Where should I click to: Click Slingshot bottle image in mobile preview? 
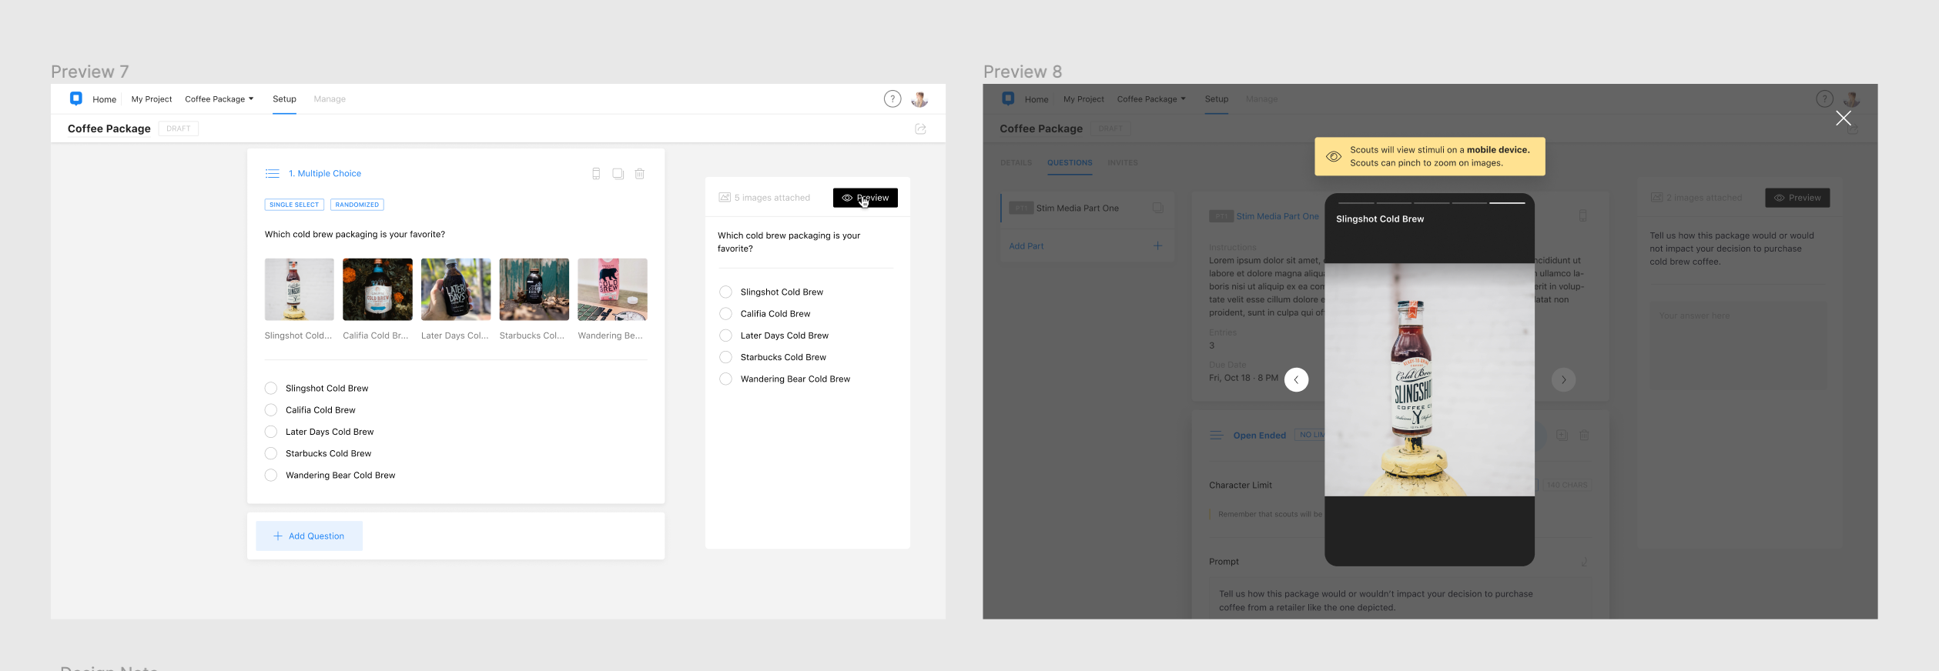click(x=1429, y=379)
